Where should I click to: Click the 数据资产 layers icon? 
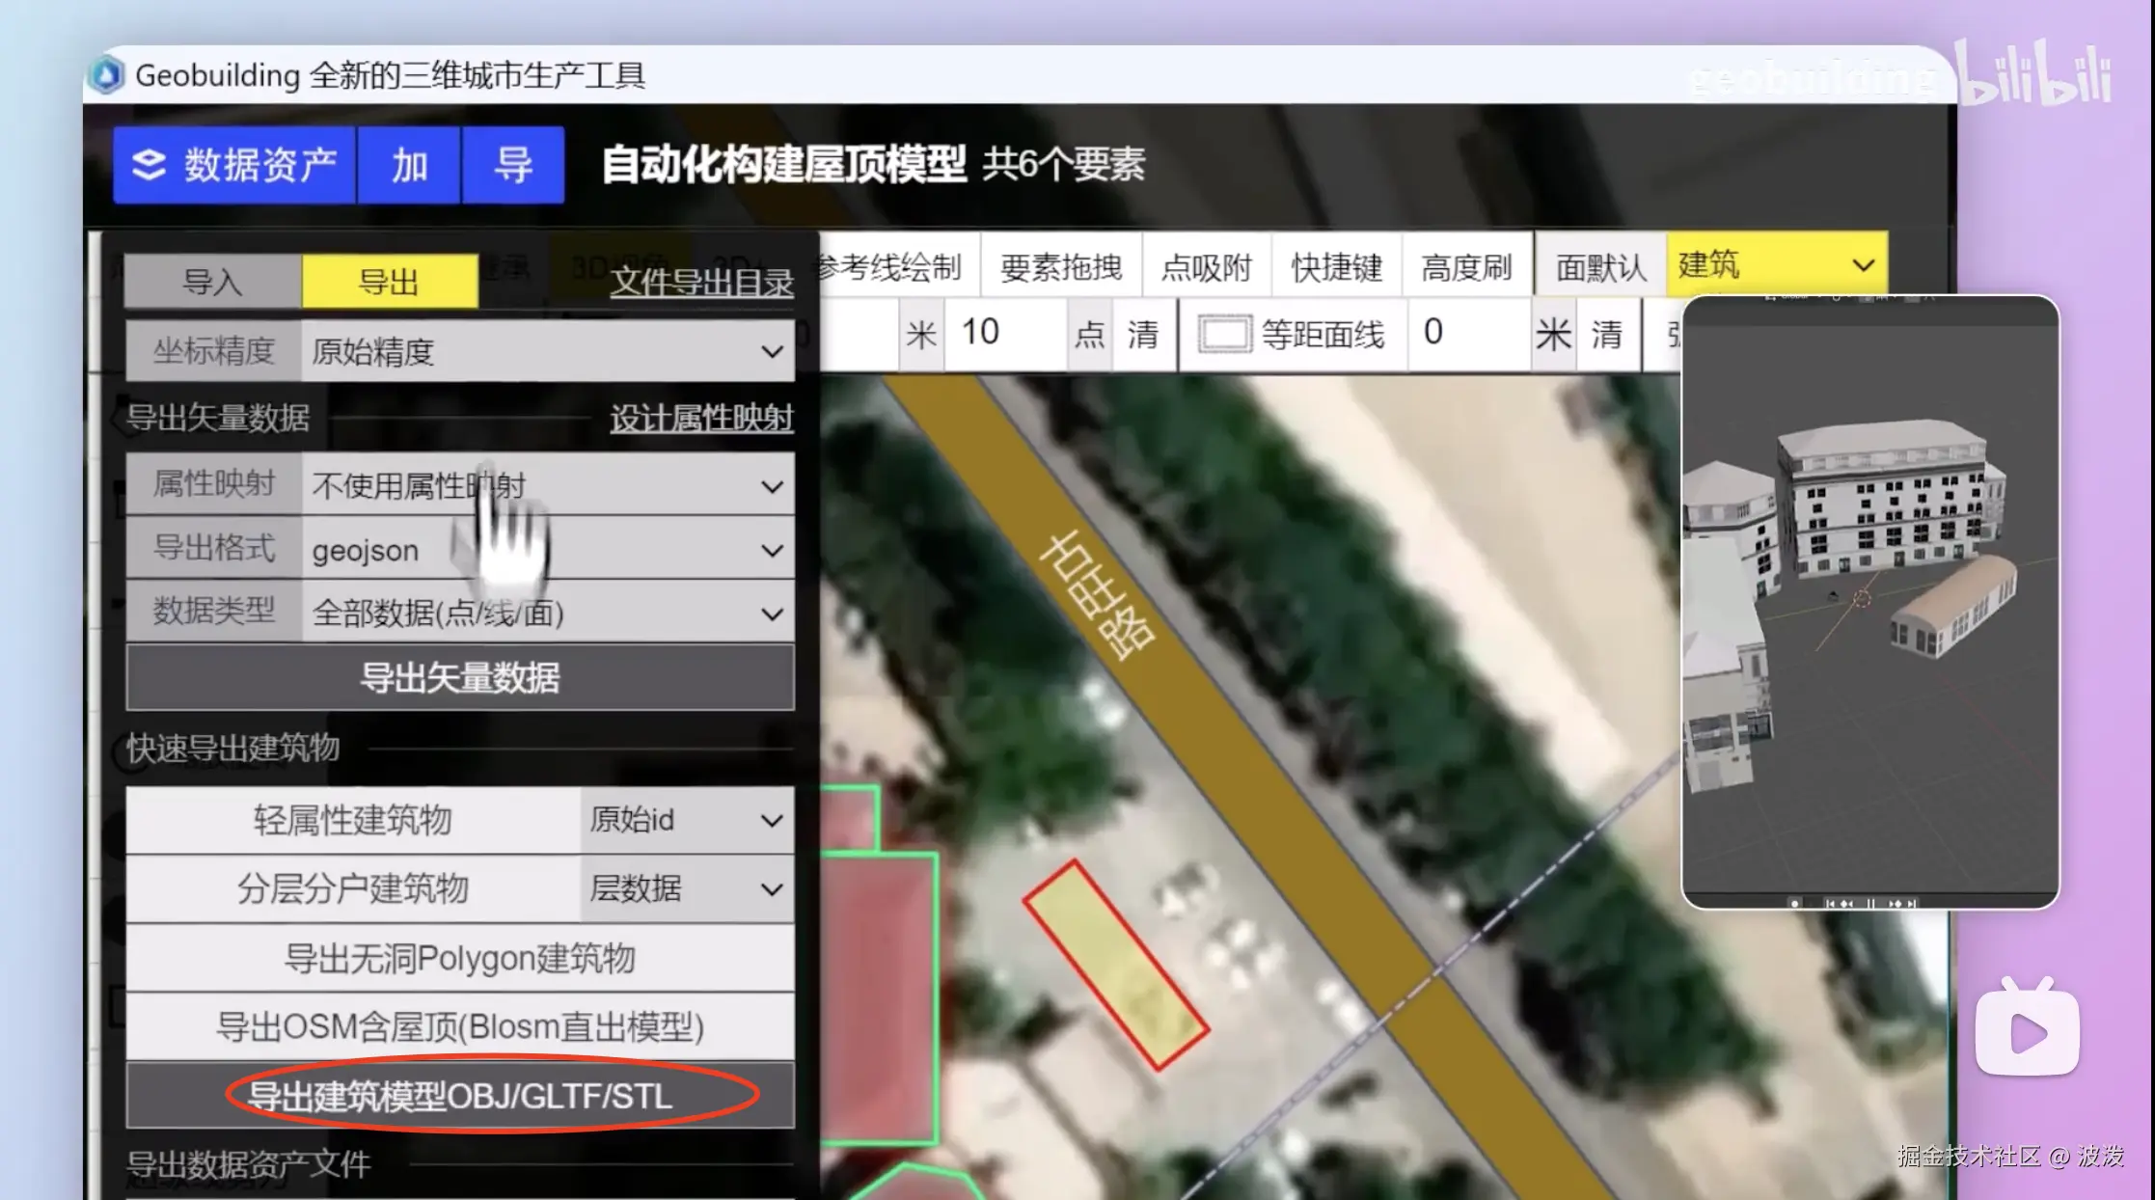[149, 165]
